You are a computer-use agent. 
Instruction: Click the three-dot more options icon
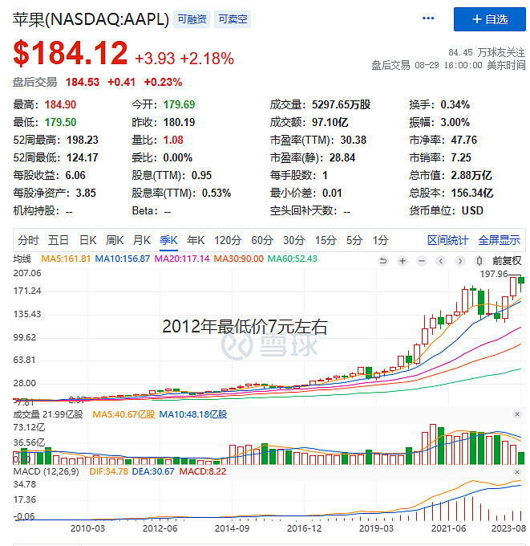(427, 18)
